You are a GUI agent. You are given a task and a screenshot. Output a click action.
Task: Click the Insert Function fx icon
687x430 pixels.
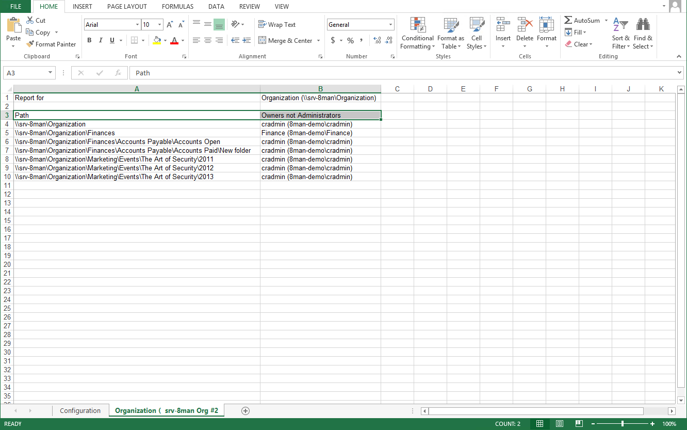pos(118,73)
